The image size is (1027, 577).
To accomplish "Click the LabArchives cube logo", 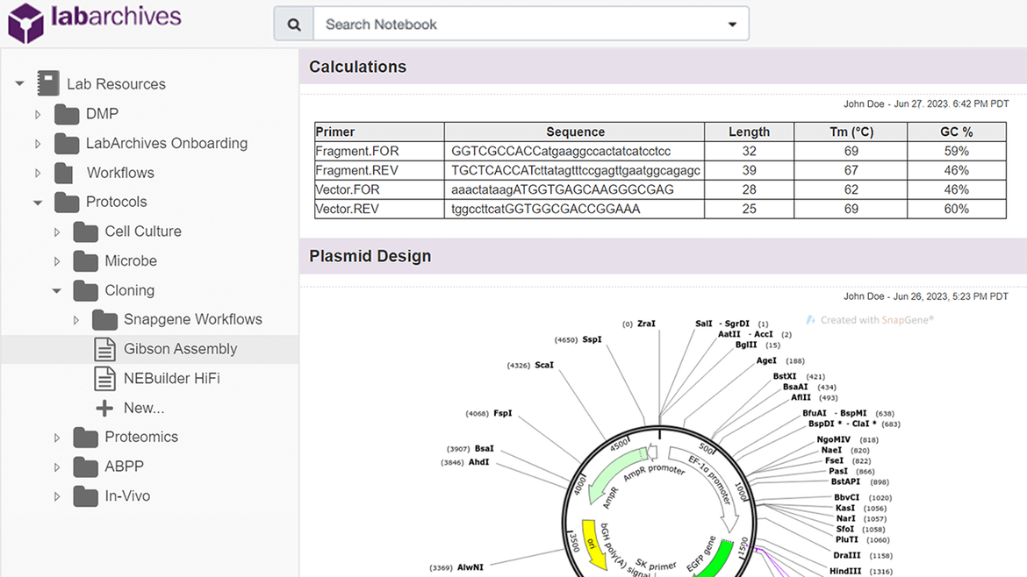I will (x=25, y=23).
